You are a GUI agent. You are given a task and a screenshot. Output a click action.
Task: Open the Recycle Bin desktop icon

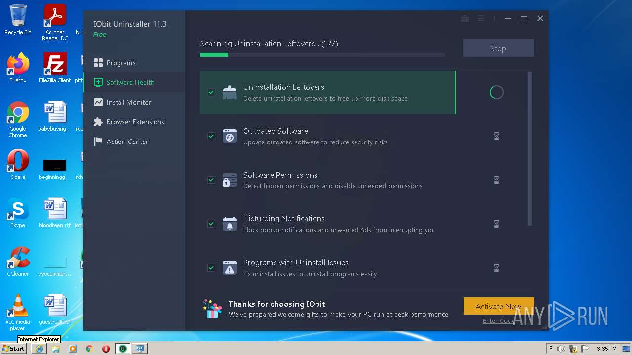(x=18, y=20)
